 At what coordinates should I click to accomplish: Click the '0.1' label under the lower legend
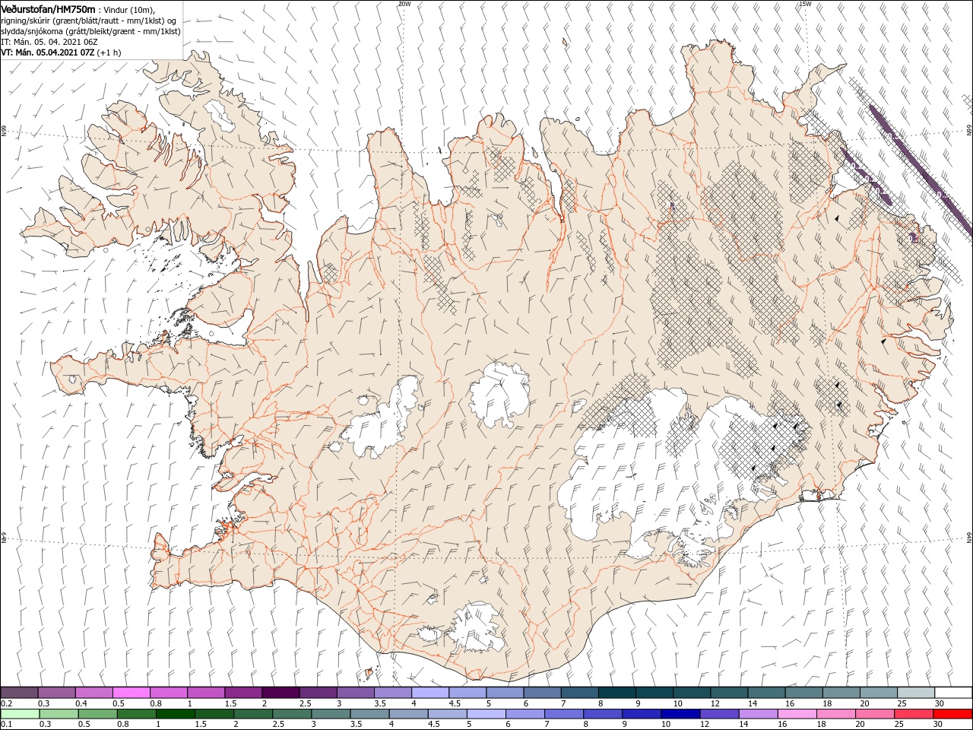pos(5,724)
